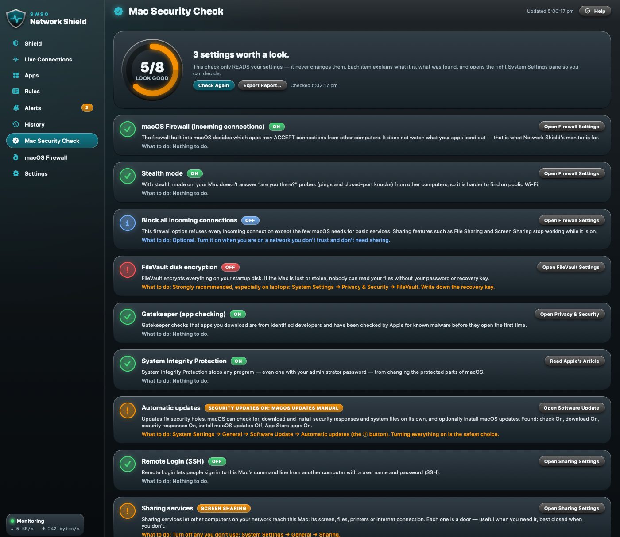Click the 5/8 Look Good progress ring

coord(152,70)
